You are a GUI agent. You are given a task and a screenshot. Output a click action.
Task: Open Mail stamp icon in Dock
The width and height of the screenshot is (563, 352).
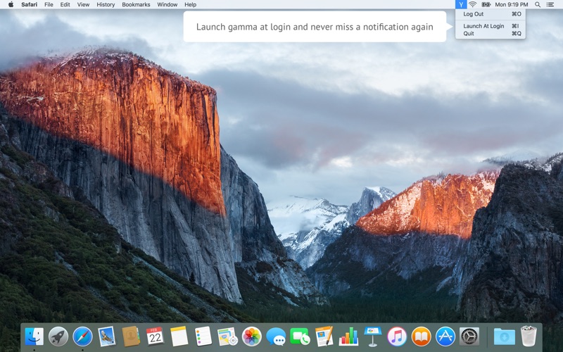[x=107, y=337]
